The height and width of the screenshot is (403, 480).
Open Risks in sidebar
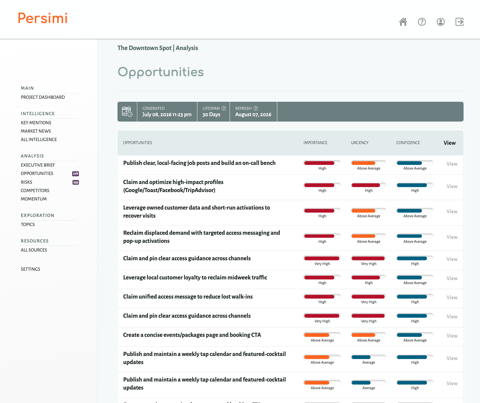(x=27, y=182)
